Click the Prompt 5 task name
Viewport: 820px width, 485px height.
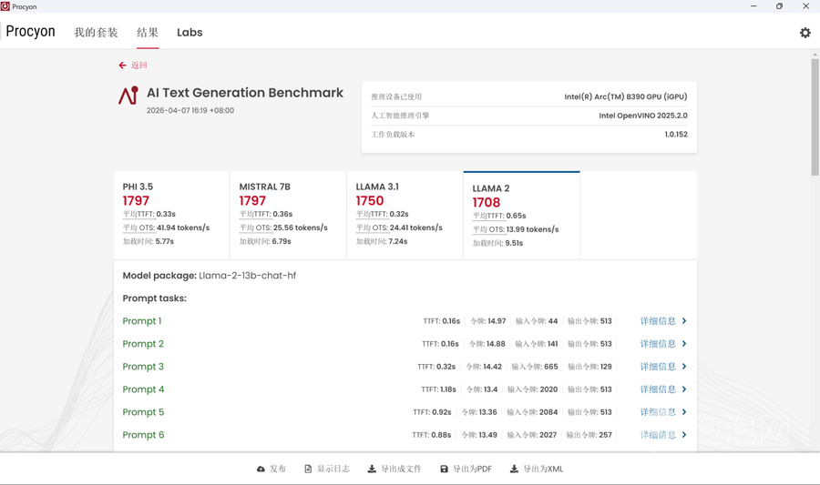coord(143,412)
